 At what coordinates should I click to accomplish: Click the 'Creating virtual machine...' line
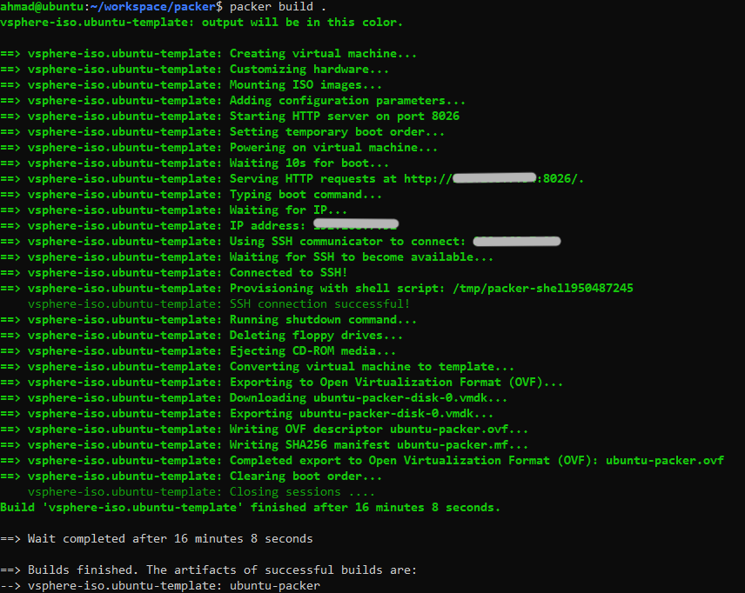pyautogui.click(x=209, y=54)
